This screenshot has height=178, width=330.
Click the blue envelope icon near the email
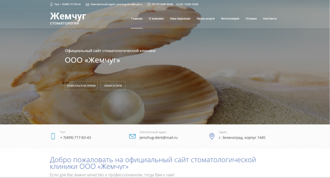[132, 136]
